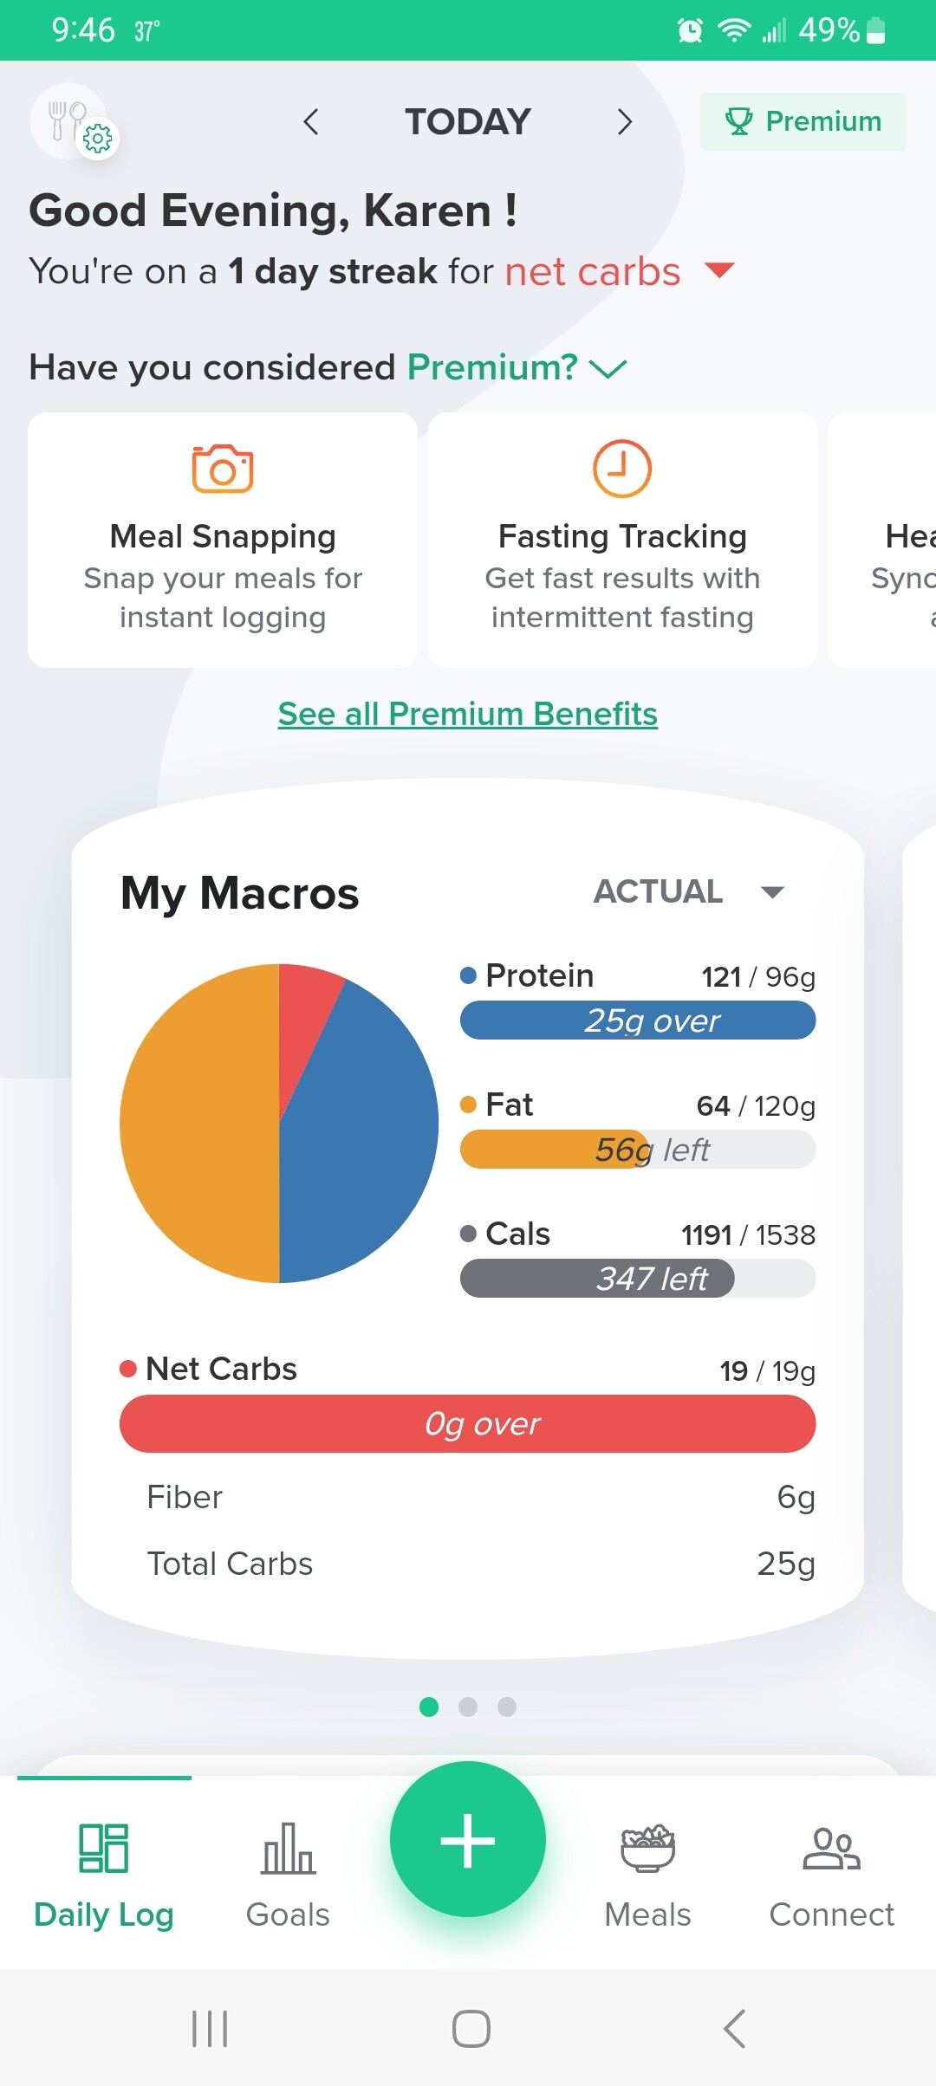Select second page indicator dot
The height and width of the screenshot is (2086, 936).
(x=468, y=1707)
